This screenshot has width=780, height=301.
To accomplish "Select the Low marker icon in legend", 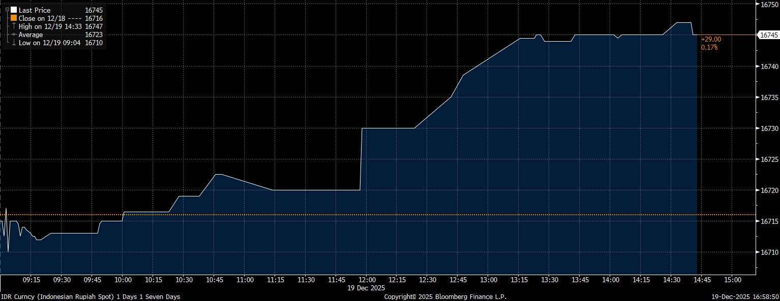I will 14,43.
